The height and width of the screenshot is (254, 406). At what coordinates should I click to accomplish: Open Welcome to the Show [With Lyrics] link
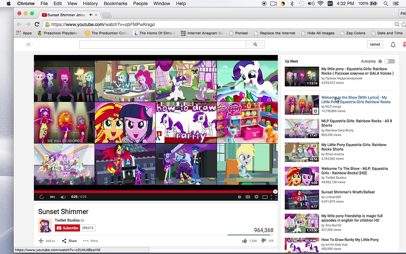(x=356, y=99)
